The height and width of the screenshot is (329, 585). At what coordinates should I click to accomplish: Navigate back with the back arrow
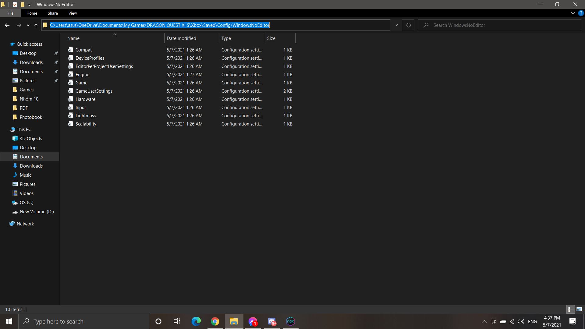(7, 25)
